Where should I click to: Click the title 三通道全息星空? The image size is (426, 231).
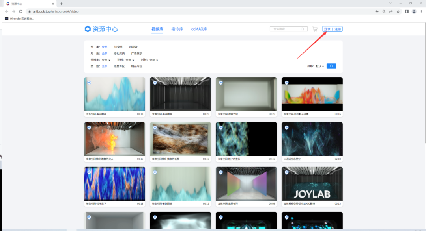(x=292, y=159)
